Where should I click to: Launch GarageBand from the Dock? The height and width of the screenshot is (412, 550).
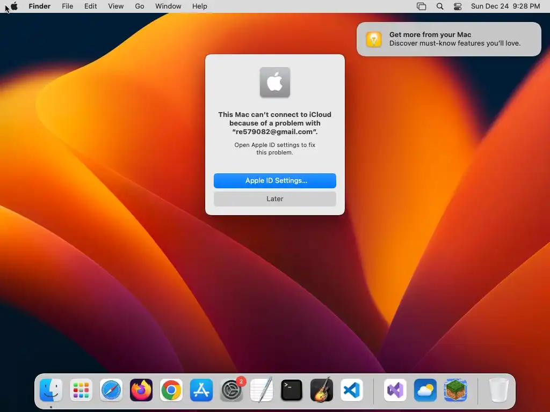click(322, 390)
